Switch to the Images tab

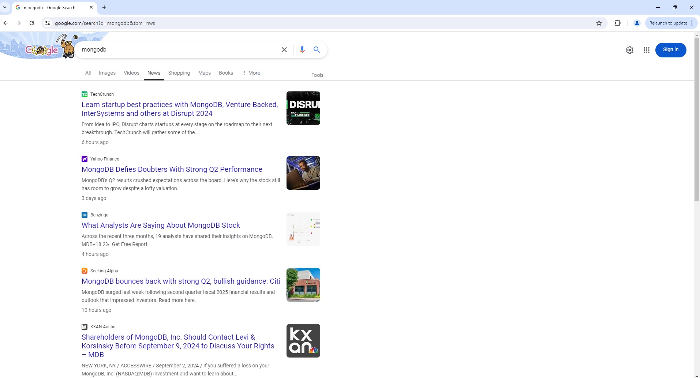coord(107,73)
